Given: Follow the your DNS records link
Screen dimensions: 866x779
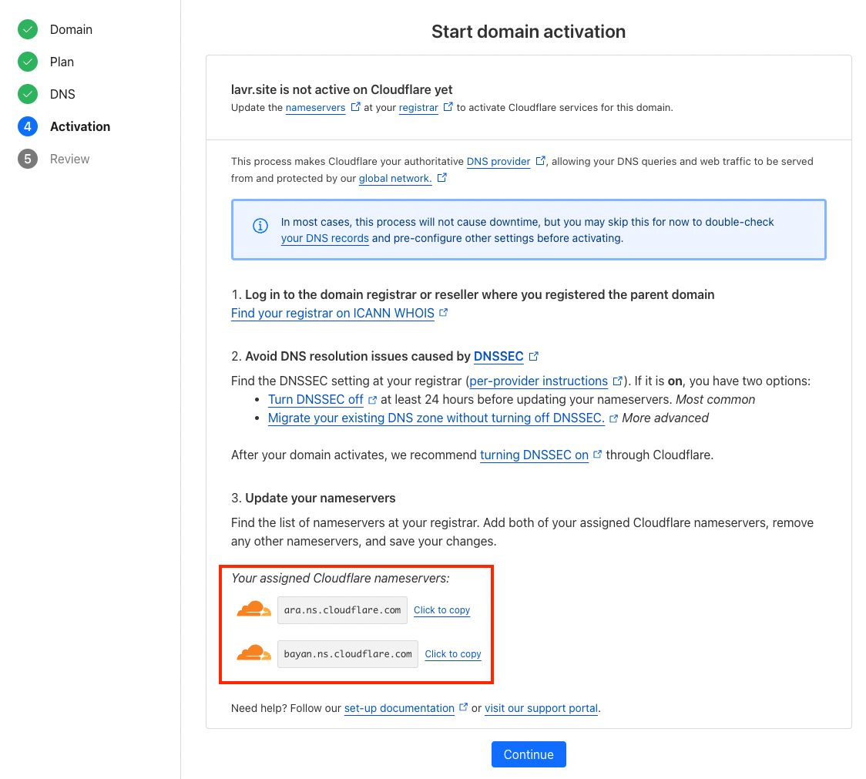Looking at the screenshot, I should tap(324, 239).
